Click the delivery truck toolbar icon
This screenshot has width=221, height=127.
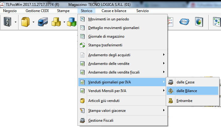click(x=42, y=22)
